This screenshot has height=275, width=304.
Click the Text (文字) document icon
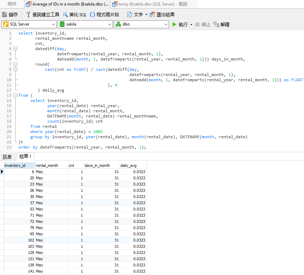click(x=129, y=15)
